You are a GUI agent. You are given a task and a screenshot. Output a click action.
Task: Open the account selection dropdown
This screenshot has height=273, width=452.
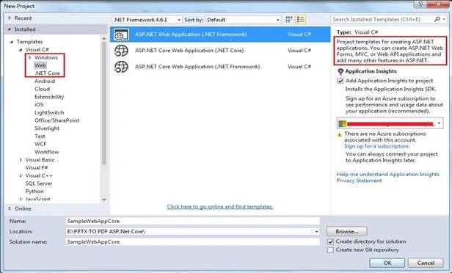[x=439, y=123]
